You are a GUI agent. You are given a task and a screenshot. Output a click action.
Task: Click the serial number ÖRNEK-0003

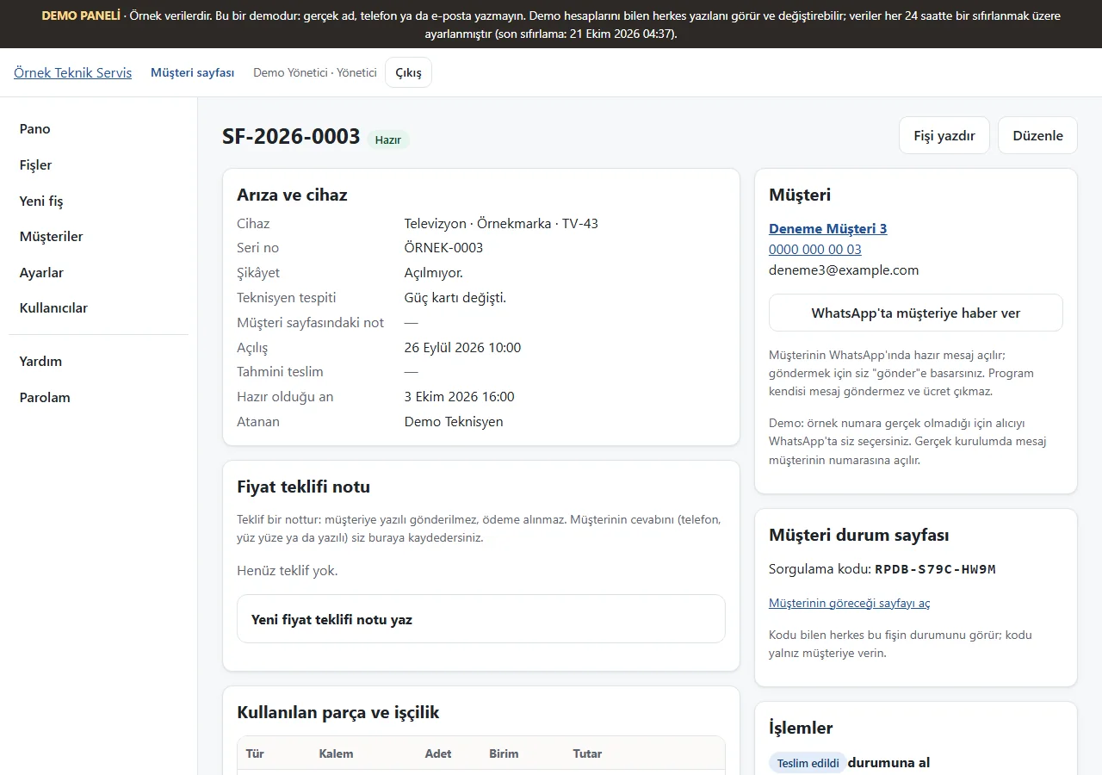click(x=444, y=248)
